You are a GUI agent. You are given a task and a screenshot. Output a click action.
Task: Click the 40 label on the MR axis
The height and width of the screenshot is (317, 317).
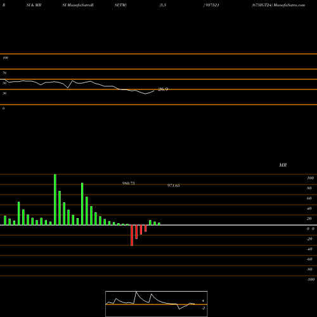[x=309, y=209]
